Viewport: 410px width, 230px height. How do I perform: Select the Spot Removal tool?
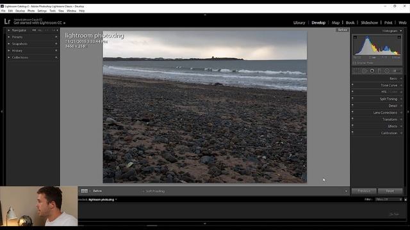click(364, 71)
